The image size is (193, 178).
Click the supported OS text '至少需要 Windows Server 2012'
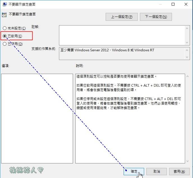pos(85,50)
